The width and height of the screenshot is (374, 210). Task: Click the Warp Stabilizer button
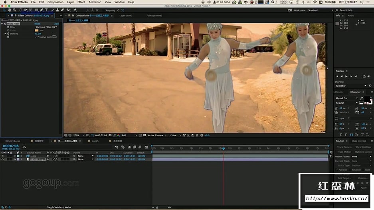point(363,147)
